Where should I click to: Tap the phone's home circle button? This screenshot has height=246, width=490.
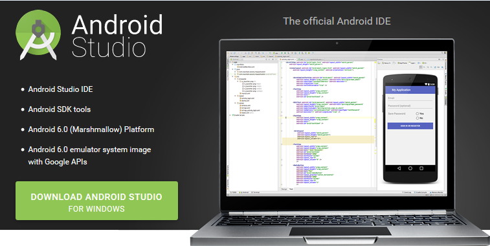[410, 168]
